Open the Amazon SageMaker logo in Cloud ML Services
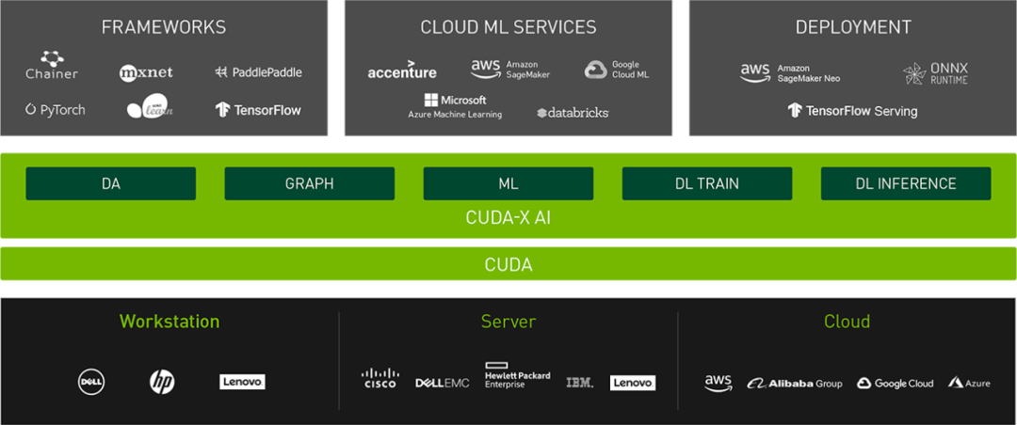This screenshot has height=425, width=1017. [509, 70]
